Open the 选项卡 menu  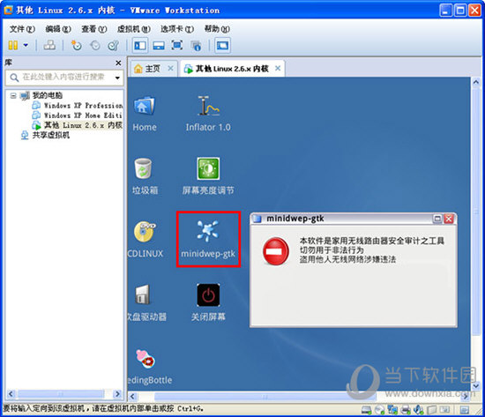click(177, 29)
